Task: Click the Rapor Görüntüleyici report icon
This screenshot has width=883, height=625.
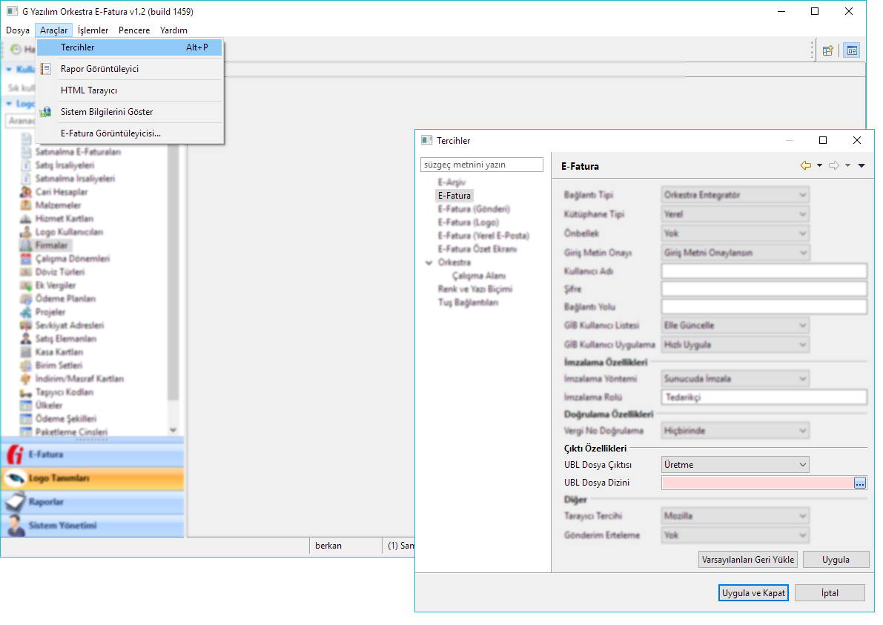Action: coord(46,69)
